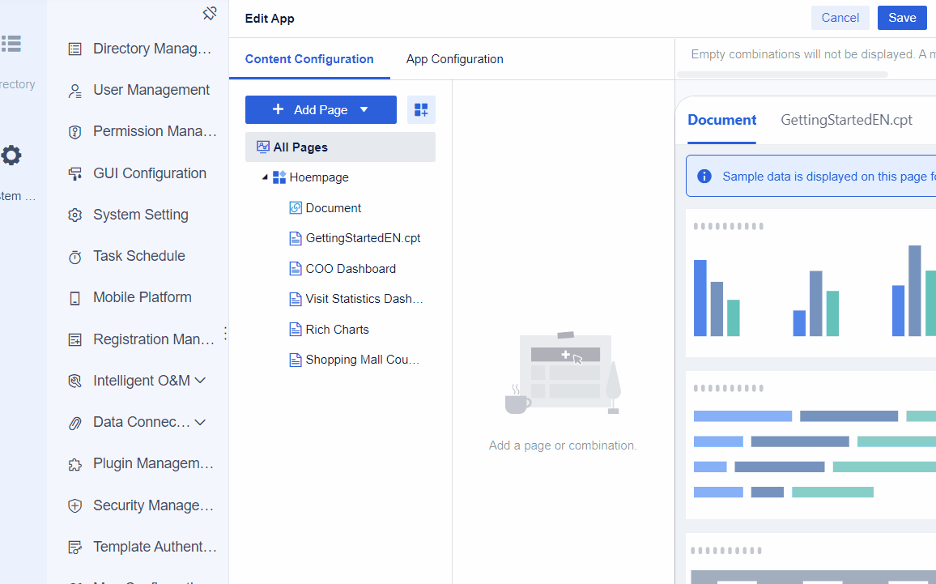Open the Add Page dropdown arrow
The image size is (936, 584).
point(364,109)
